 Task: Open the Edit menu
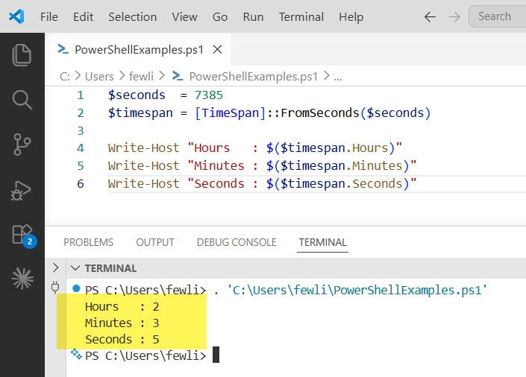pyautogui.click(x=84, y=16)
